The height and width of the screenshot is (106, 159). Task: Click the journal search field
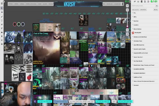click(x=143, y=6)
